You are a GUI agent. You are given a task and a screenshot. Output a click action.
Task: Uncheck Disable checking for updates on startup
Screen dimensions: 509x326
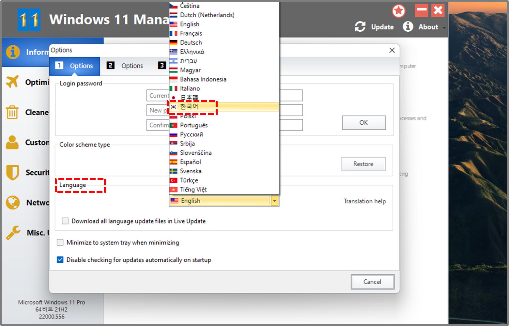(60, 260)
